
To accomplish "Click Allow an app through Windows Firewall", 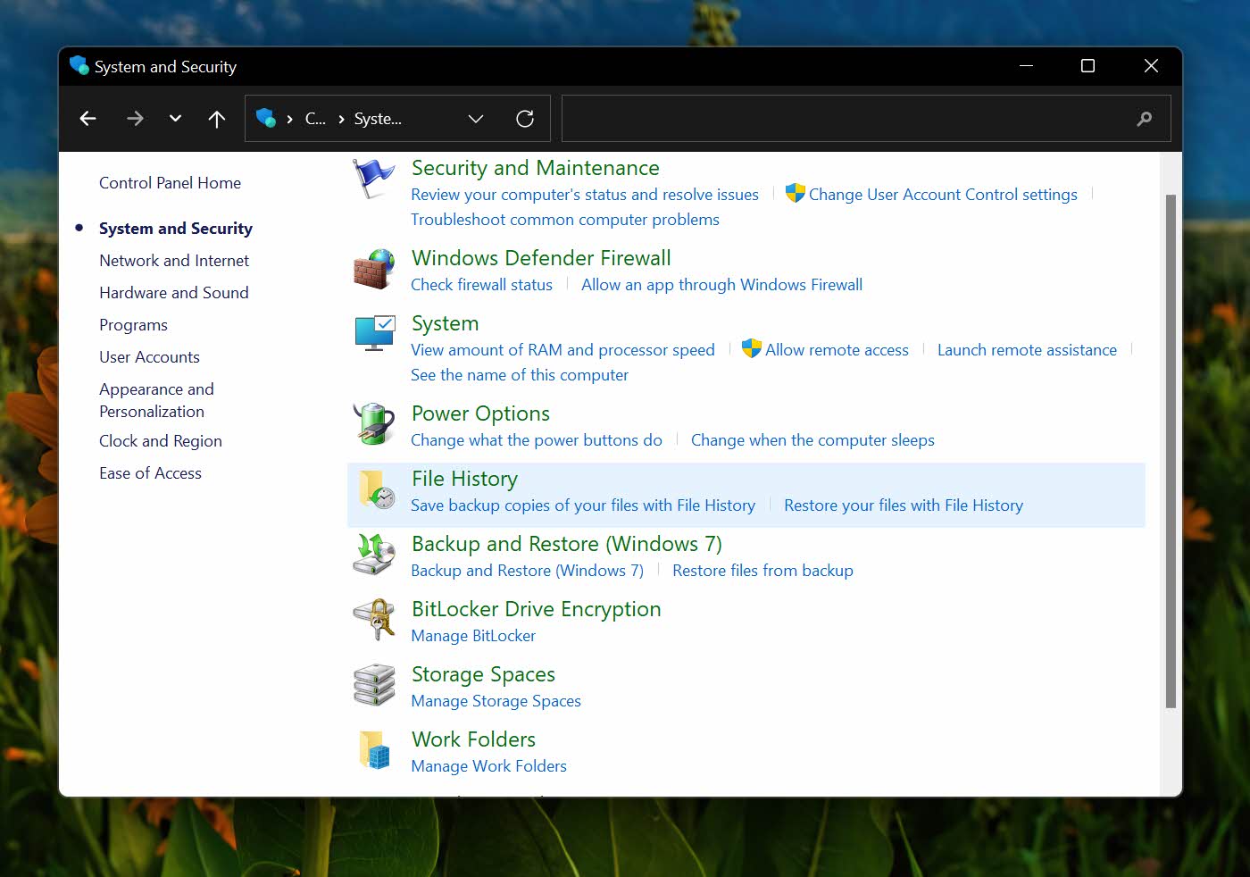I will pyautogui.click(x=721, y=285).
